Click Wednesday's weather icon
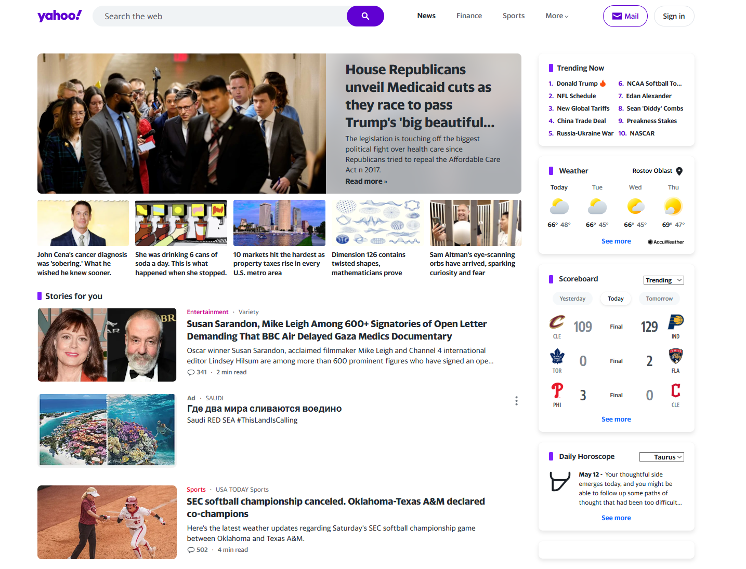 pos(635,207)
